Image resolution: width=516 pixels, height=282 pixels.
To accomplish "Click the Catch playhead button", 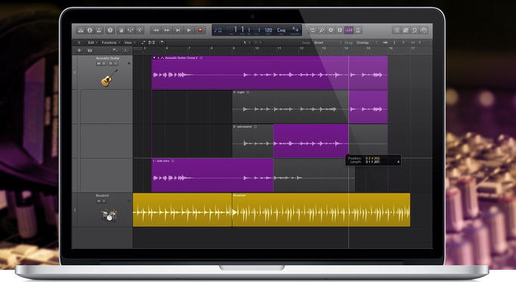I will click(162, 42).
